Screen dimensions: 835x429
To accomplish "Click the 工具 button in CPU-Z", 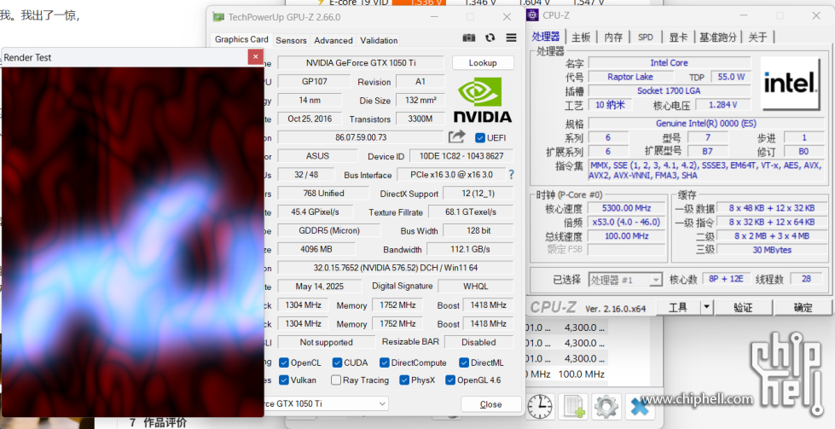I will click(x=678, y=307).
